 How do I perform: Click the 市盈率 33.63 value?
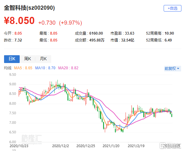pyautogui.click(x=130, y=33)
